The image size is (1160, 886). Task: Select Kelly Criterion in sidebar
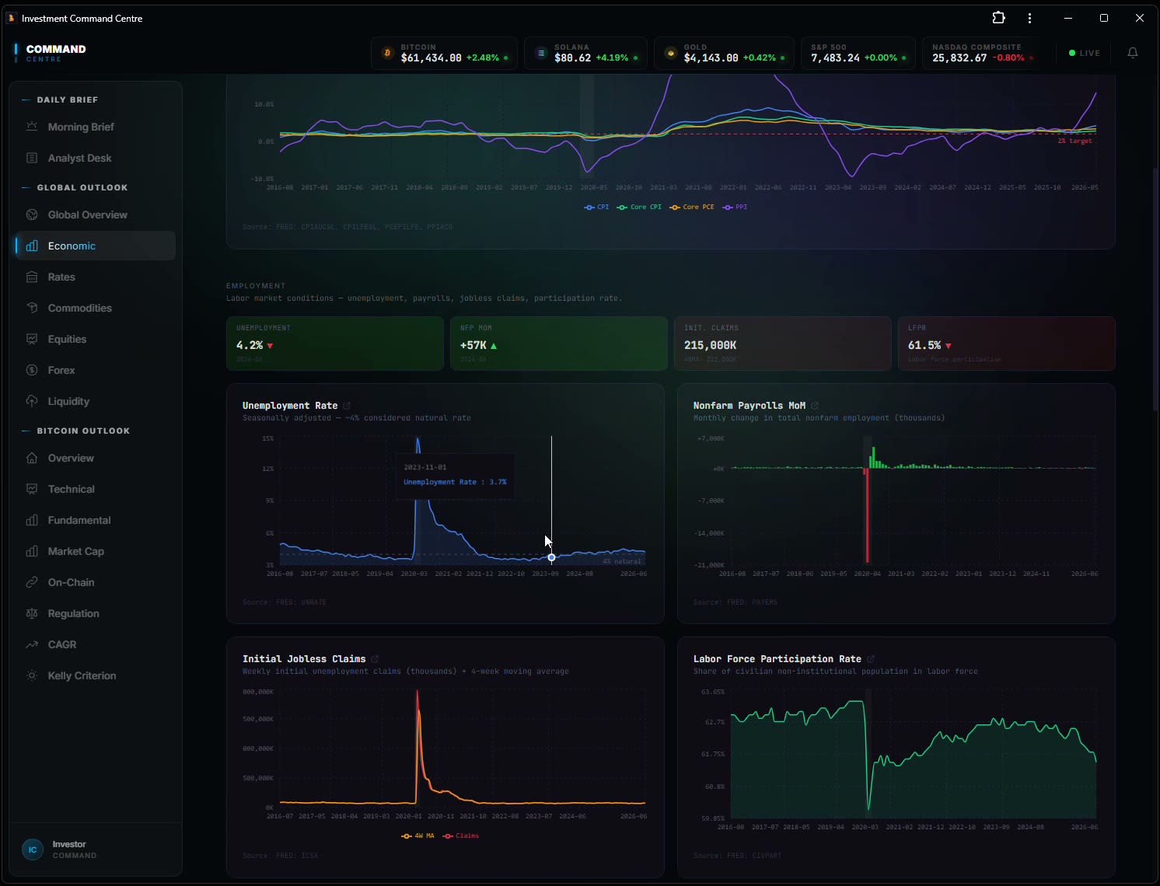tap(95, 675)
